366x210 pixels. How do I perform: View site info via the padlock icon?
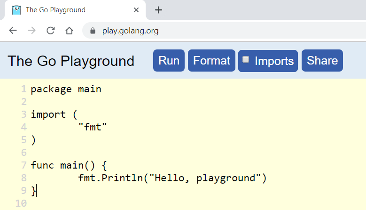pyautogui.click(x=93, y=31)
